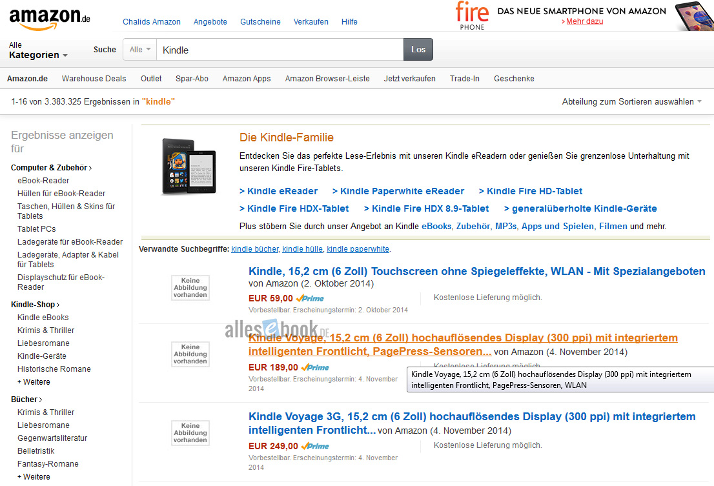Image resolution: width=714 pixels, height=486 pixels.
Task: Click the Prime badge next to EUR 59,00
Action: [310, 299]
